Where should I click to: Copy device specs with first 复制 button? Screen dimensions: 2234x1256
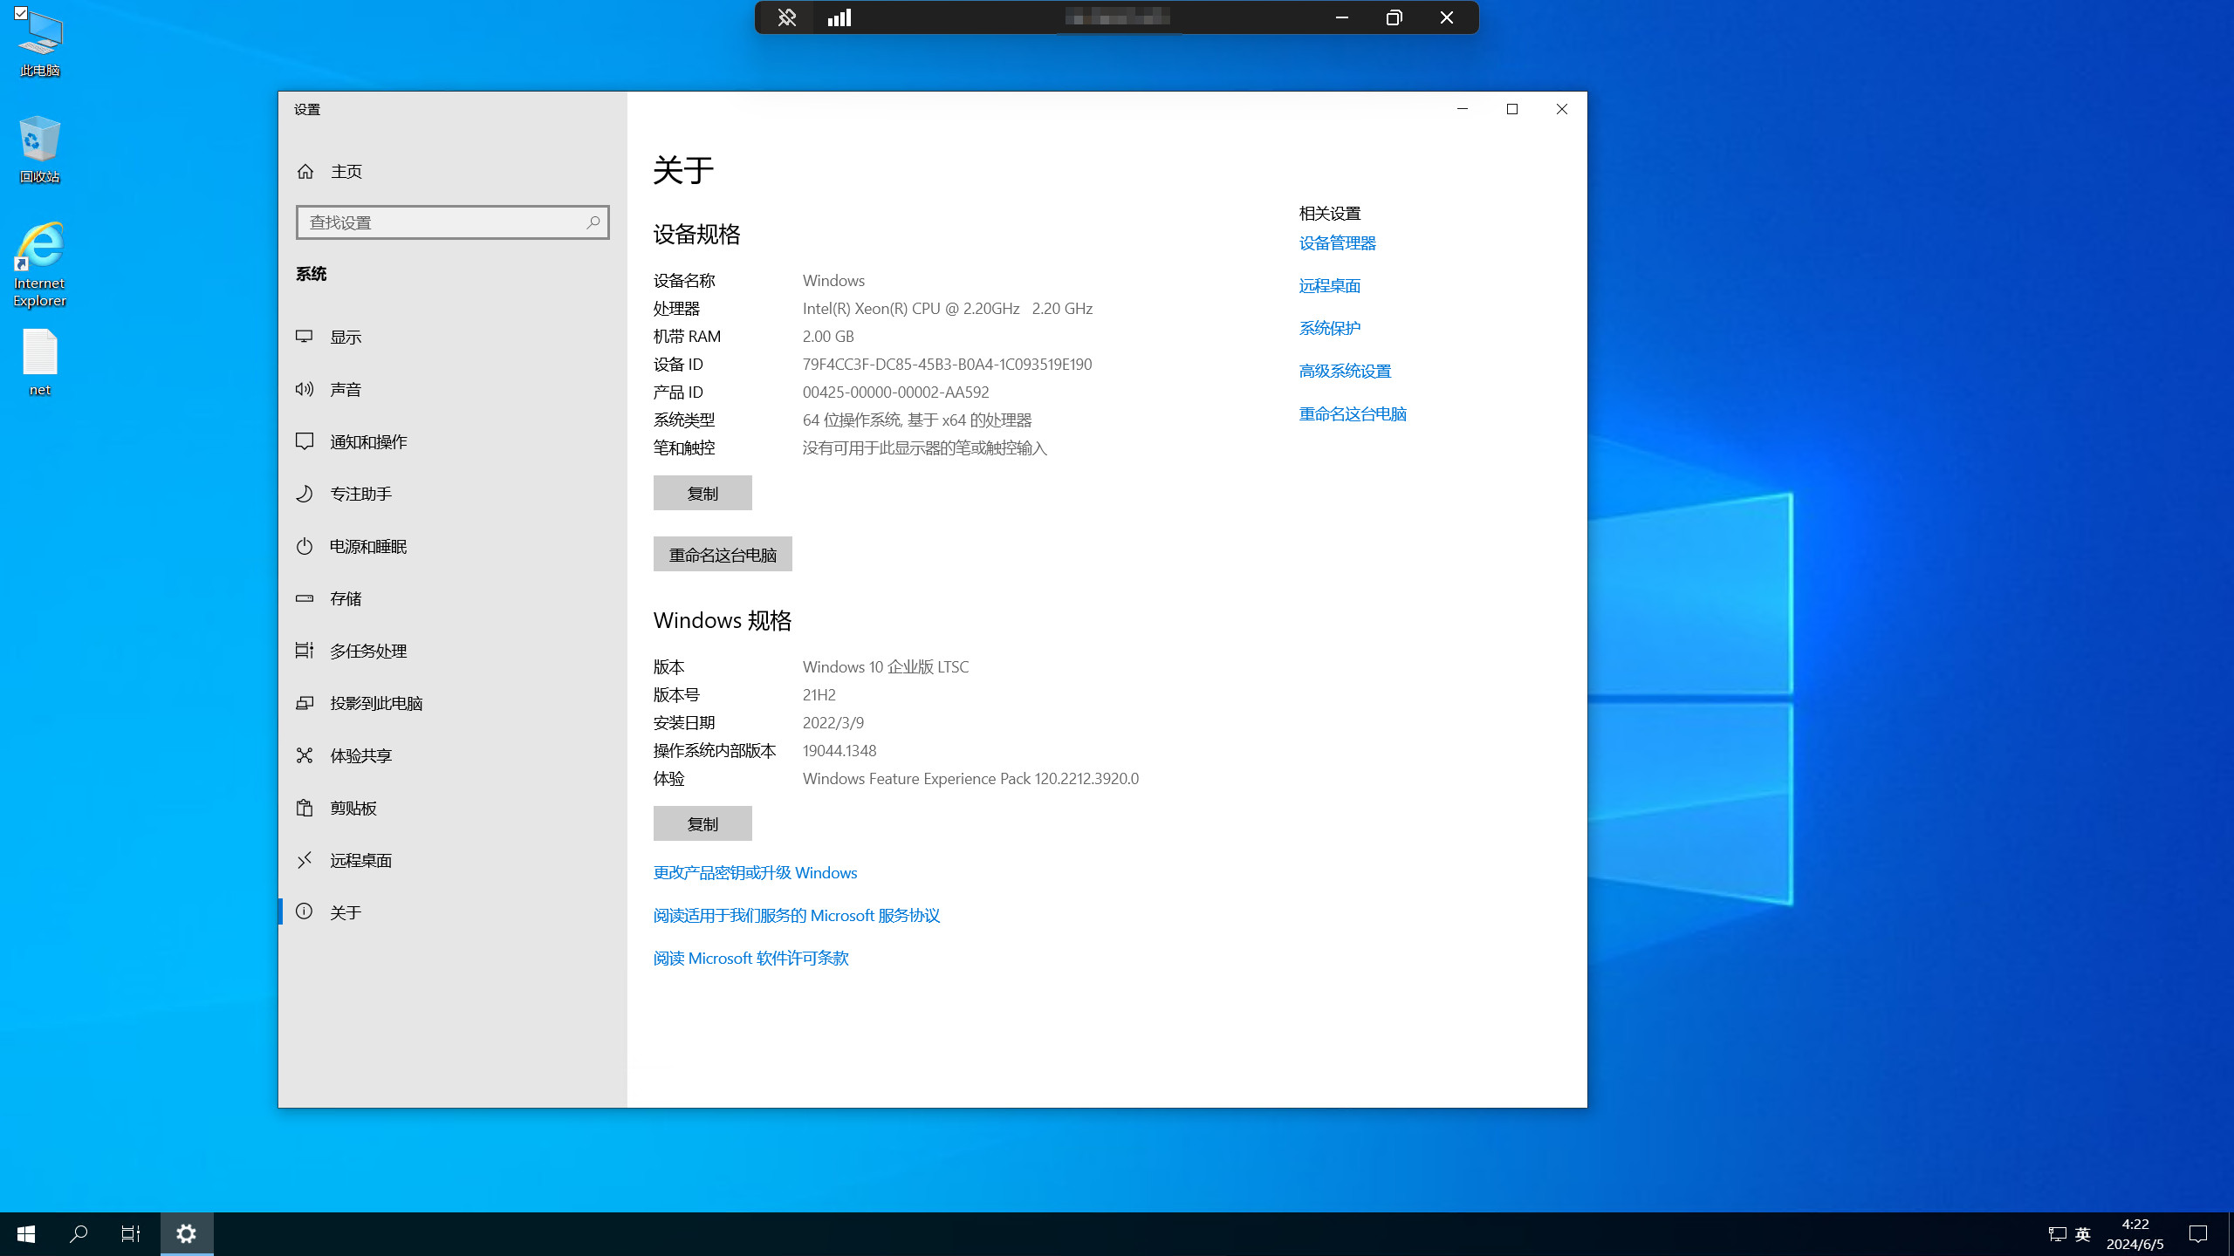(702, 493)
